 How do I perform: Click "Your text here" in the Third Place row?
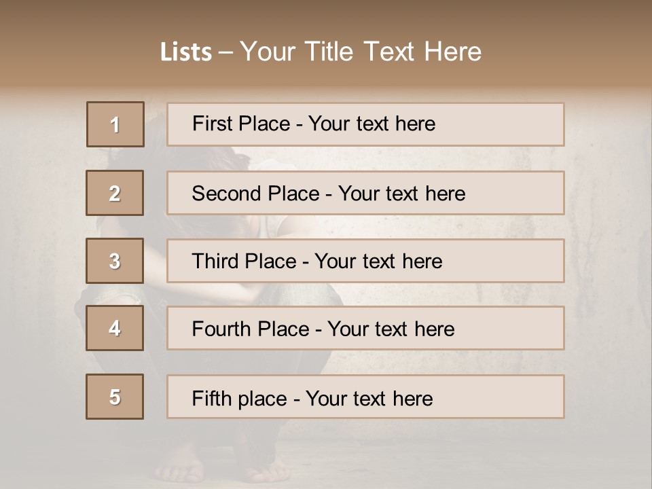(x=378, y=261)
